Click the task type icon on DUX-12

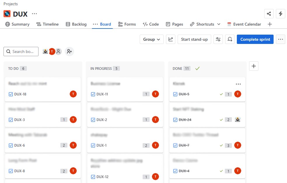pos(93,177)
